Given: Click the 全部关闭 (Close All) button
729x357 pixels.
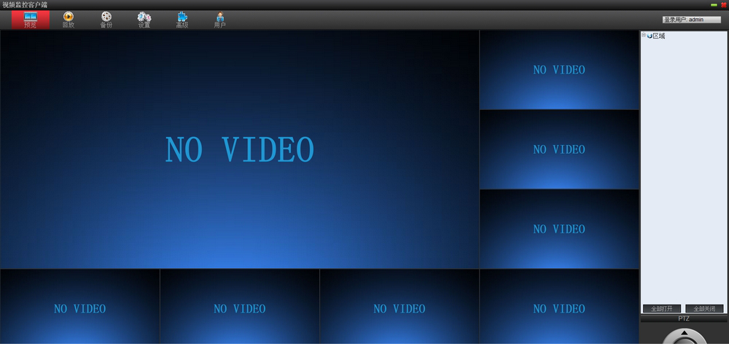Looking at the screenshot, I should (x=705, y=309).
